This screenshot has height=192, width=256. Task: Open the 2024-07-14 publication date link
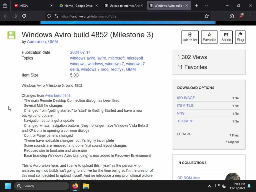coord(80,52)
